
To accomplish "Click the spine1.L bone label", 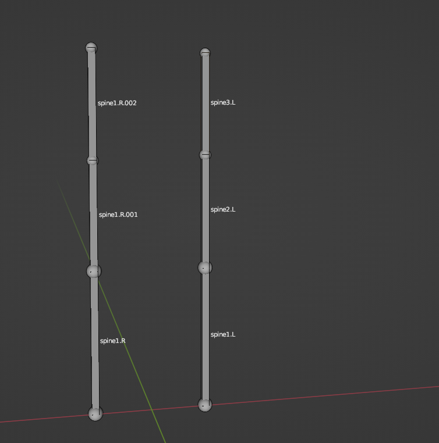I will [x=223, y=334].
